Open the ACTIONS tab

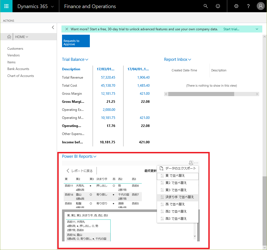pyautogui.click(x=9, y=21)
